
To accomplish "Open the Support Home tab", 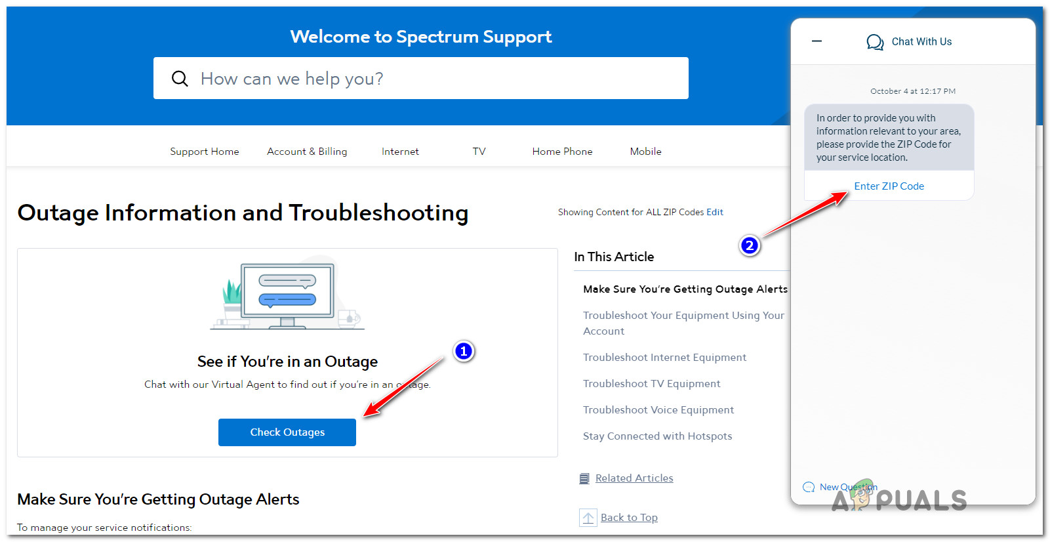I will pos(205,152).
